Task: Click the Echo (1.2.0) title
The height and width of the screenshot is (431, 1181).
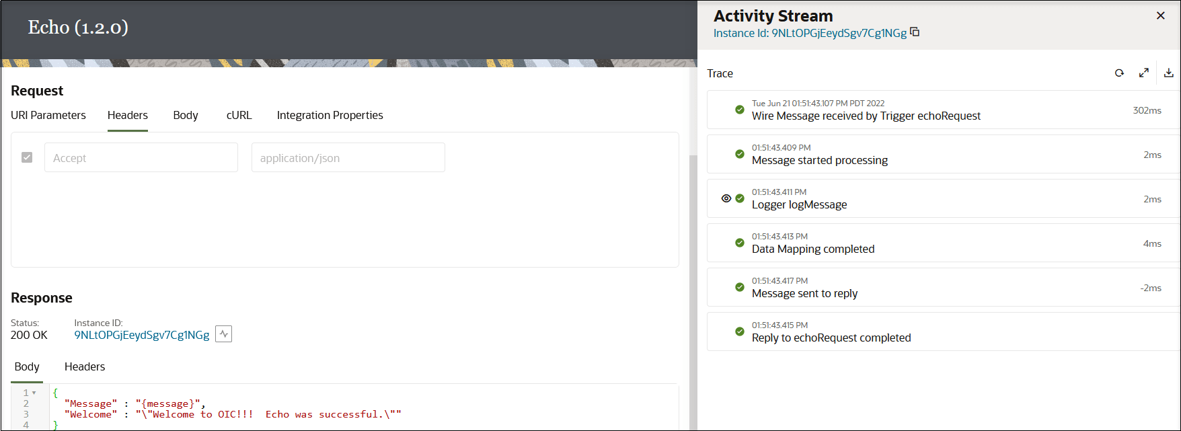Action: tap(78, 27)
